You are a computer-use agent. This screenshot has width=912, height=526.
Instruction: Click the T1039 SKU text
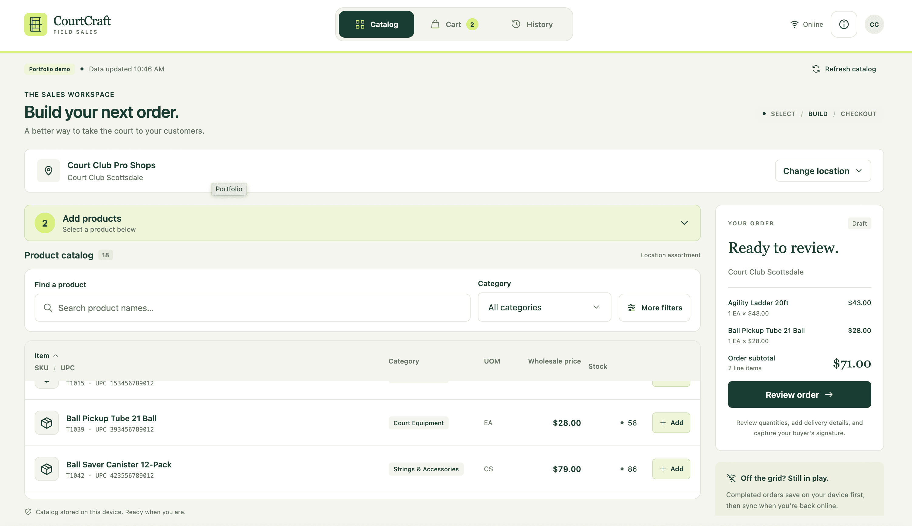[x=75, y=429]
